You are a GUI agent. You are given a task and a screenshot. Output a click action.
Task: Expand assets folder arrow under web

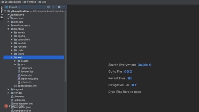pos(15,61)
